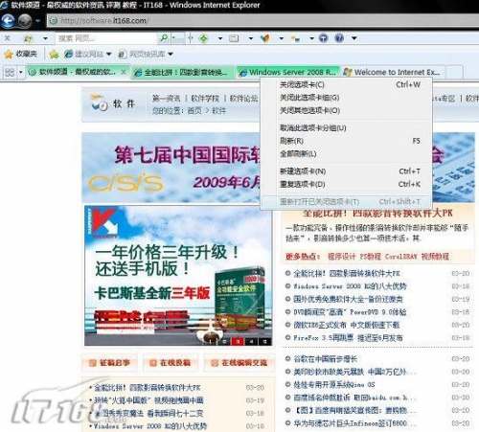Select slide 3 on the banner carousel
479x432 pixels.
238,341
